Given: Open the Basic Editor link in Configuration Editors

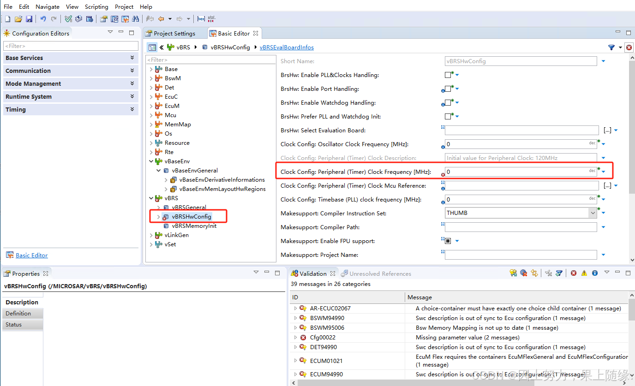Looking at the screenshot, I should [31, 255].
